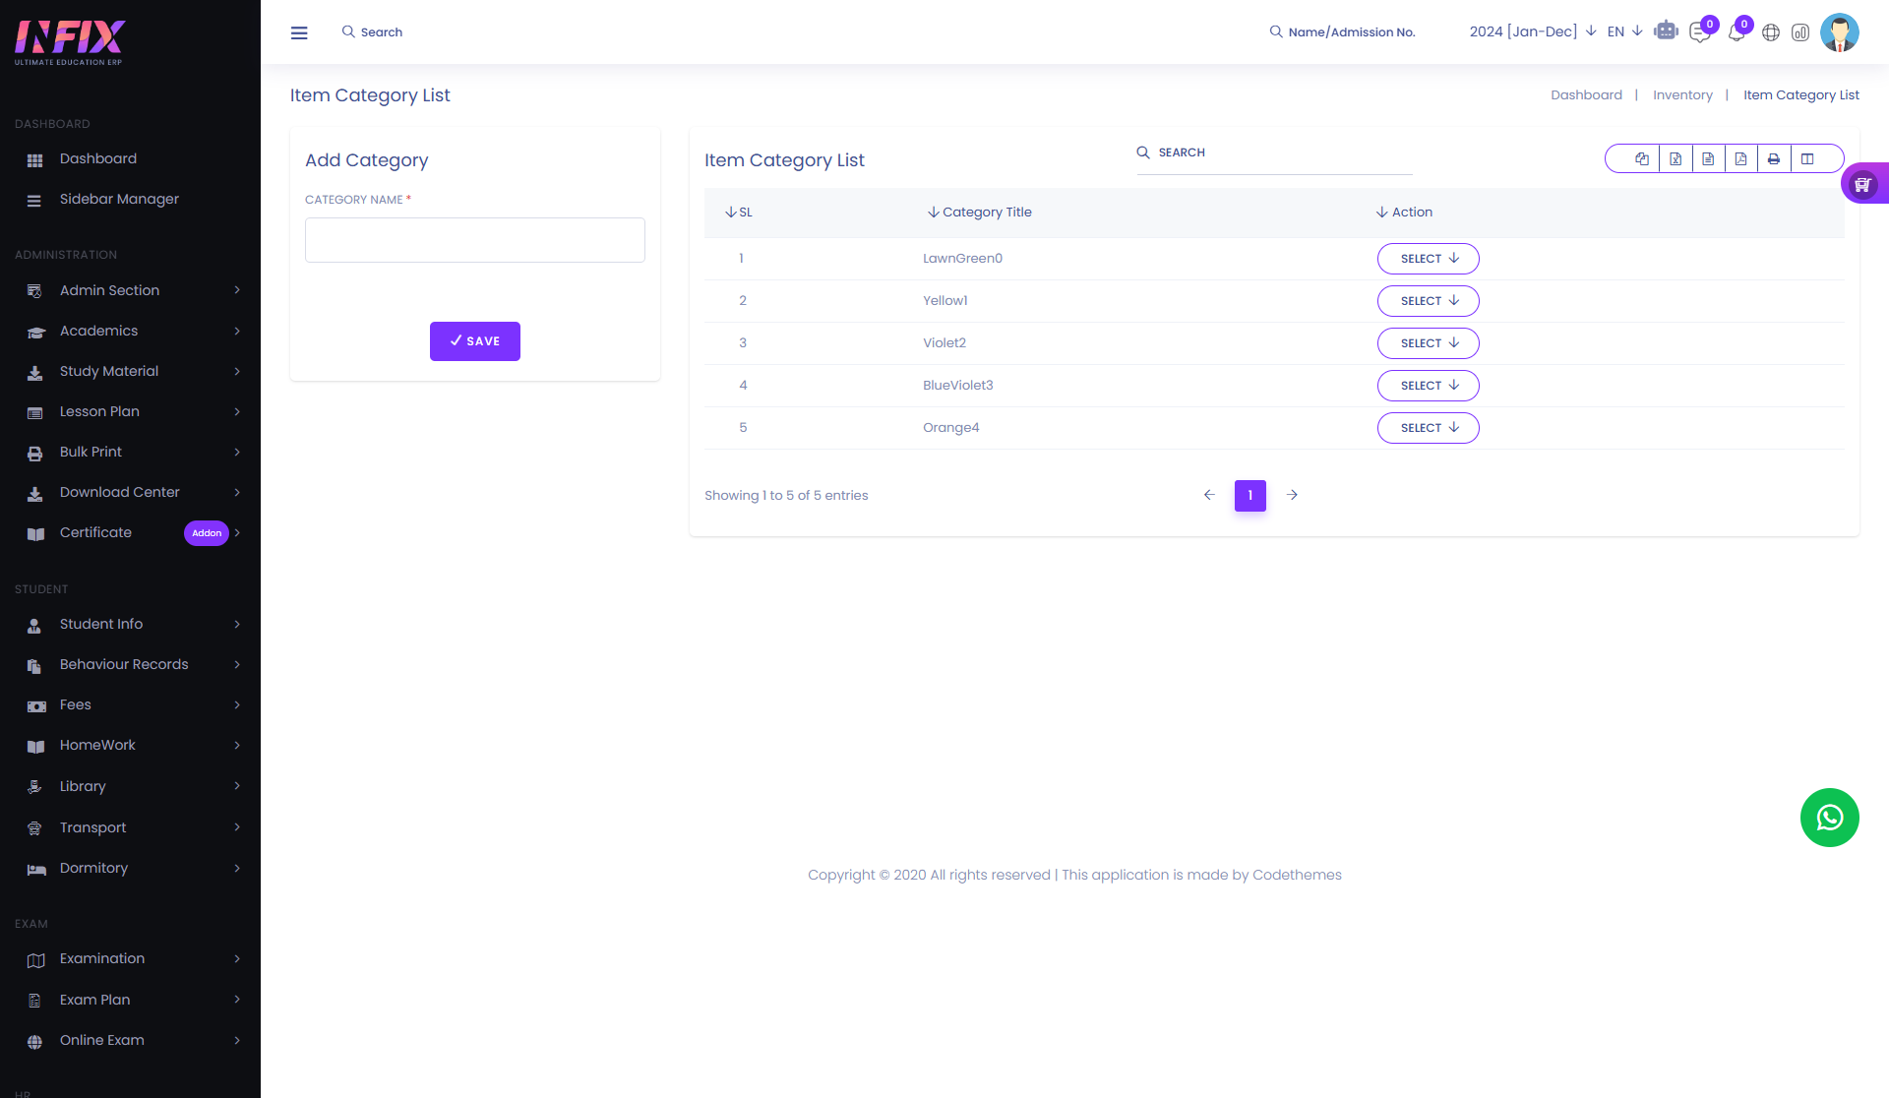Image resolution: width=1889 pixels, height=1098 pixels.
Task: Copy the table to the clipboard
Action: pyautogui.click(x=1642, y=158)
